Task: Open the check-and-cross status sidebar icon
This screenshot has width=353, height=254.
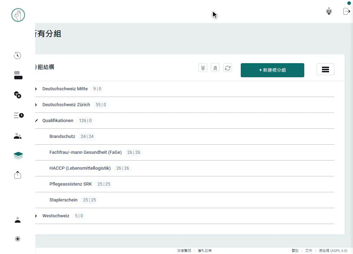Action: coord(18,95)
